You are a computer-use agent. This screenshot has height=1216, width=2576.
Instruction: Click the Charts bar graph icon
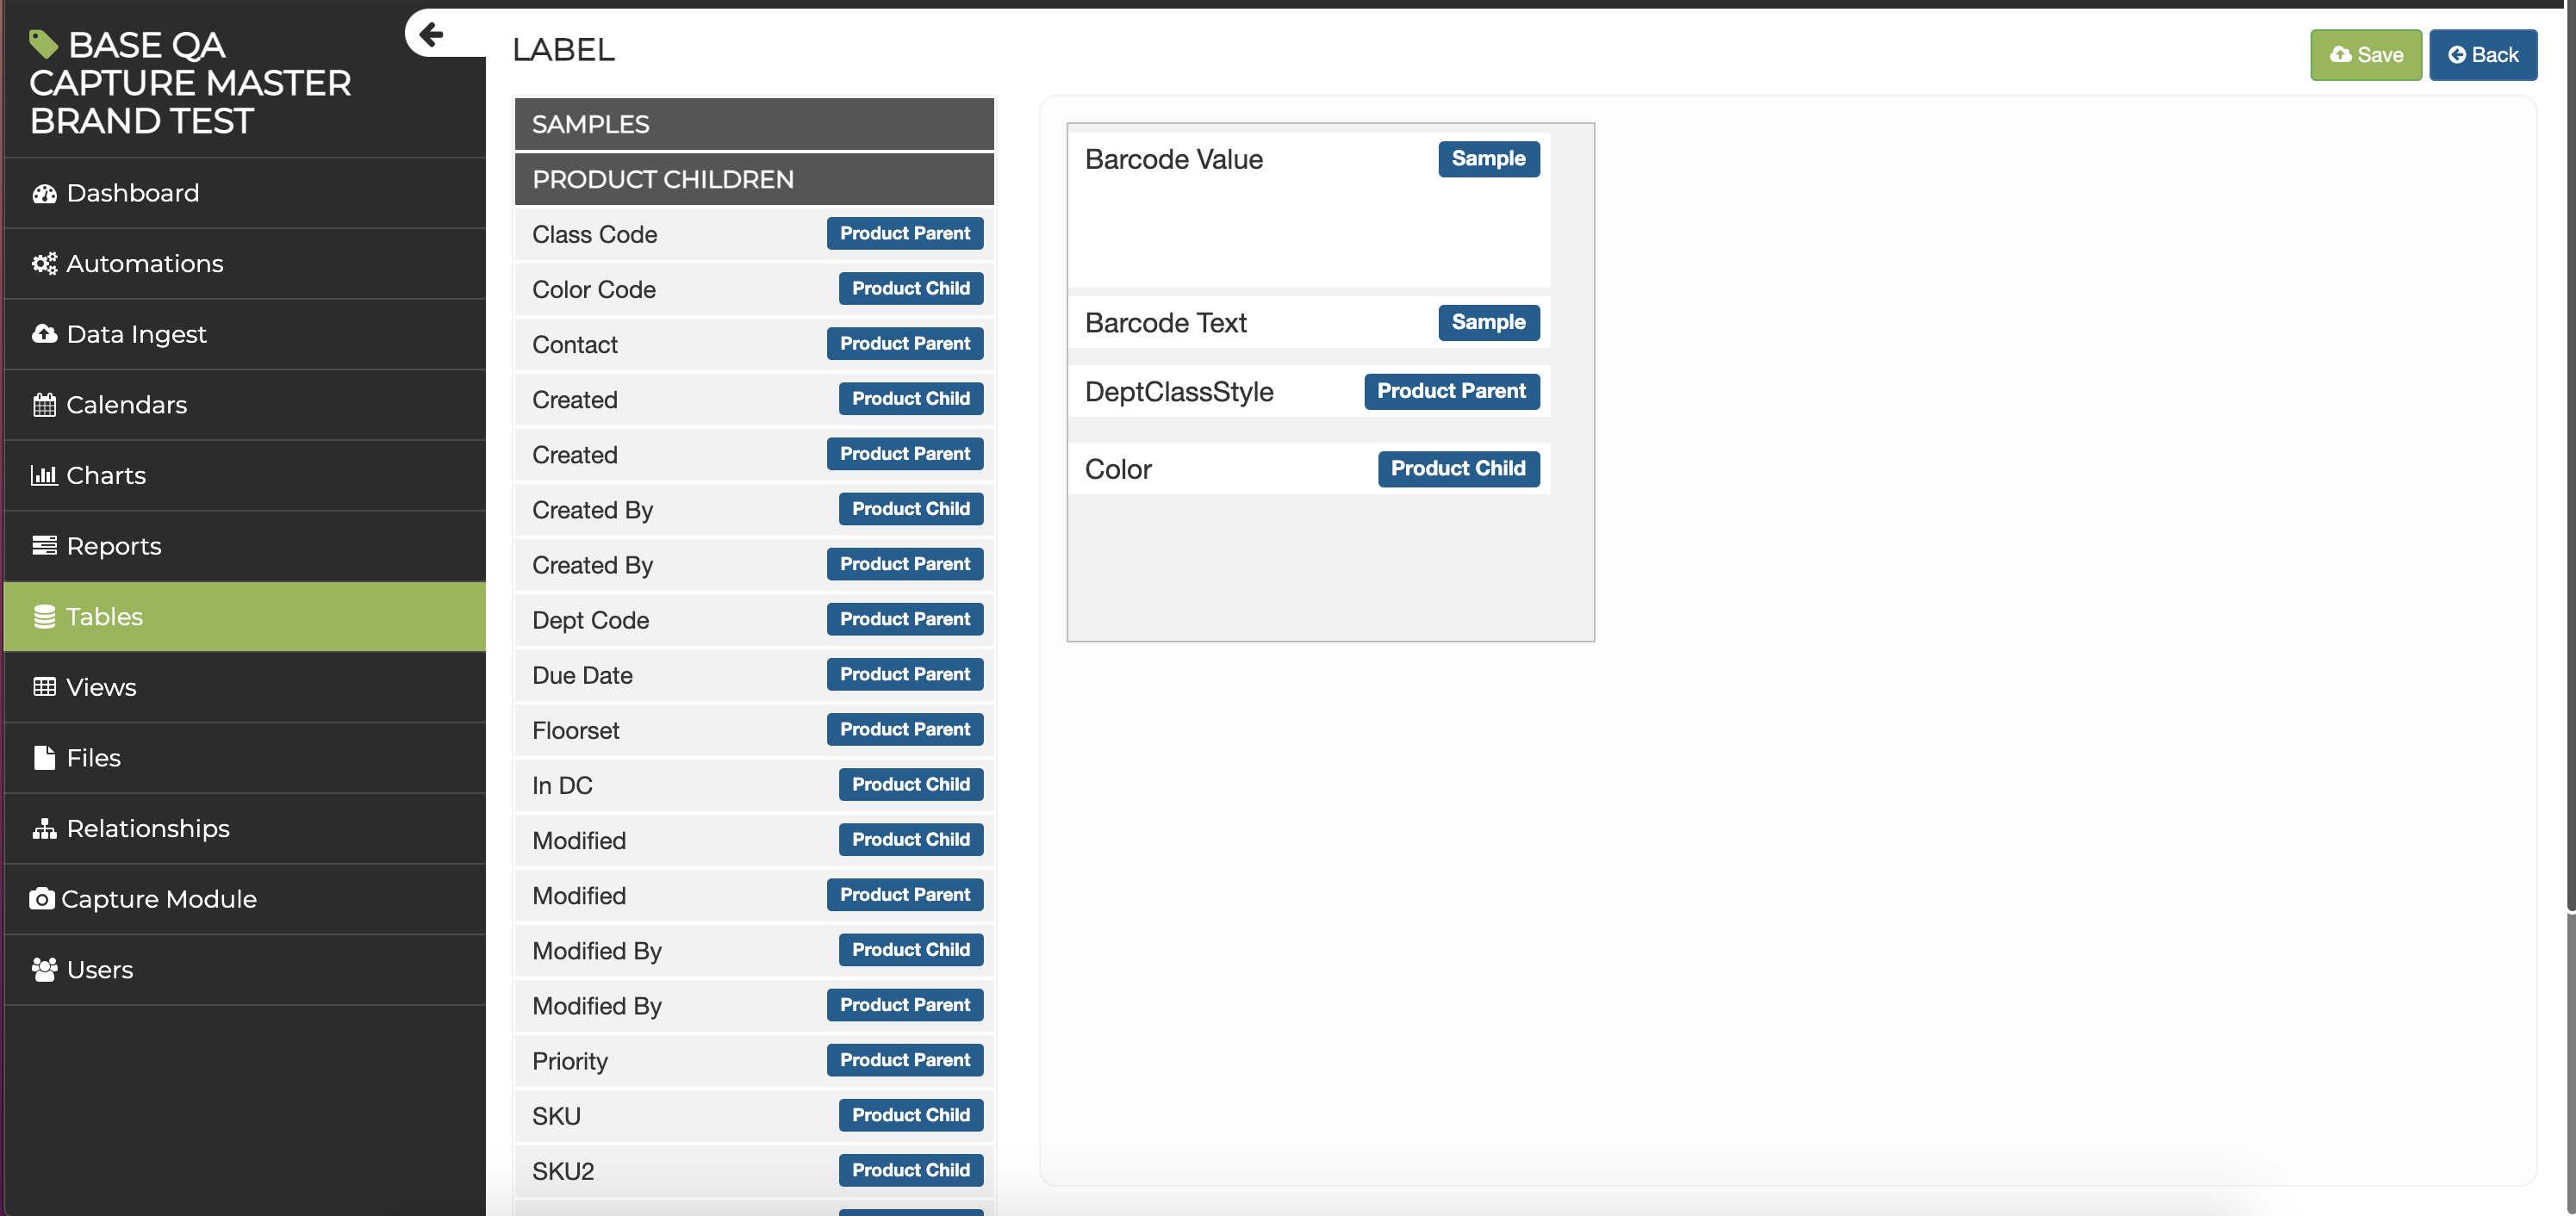click(x=44, y=475)
